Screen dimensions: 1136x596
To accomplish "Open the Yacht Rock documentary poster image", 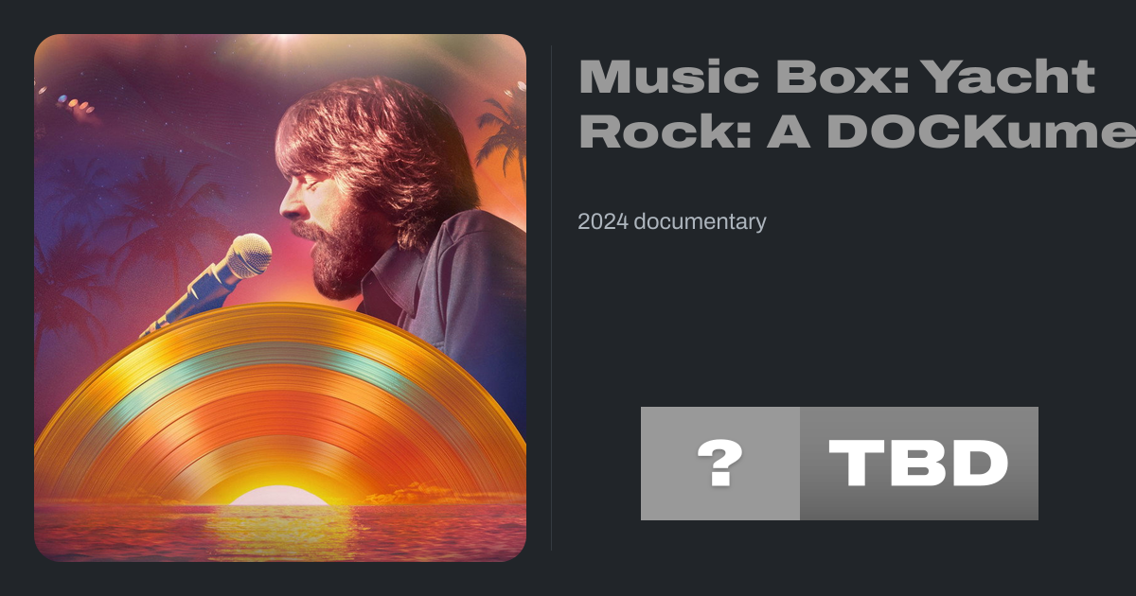I will point(280,298).
